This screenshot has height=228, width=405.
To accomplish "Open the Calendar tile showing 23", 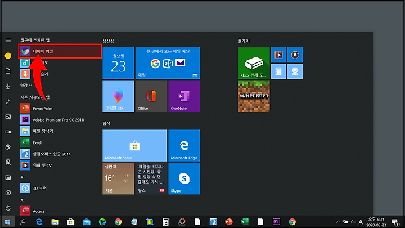I will tap(118, 63).
